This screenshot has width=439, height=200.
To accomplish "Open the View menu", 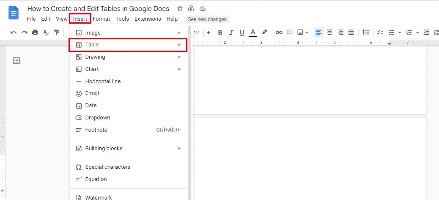I will click(62, 19).
